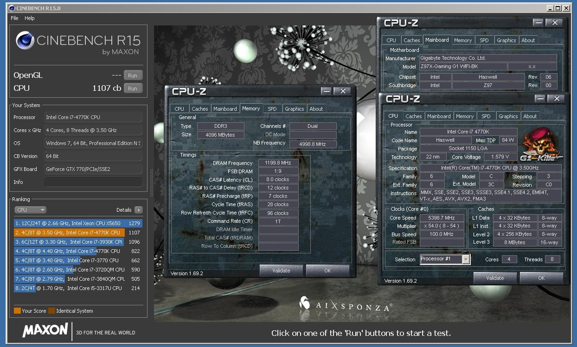Screen dimensions: 577x347
Task: Click Validate in processor CPU-Z window
Action: (495, 278)
